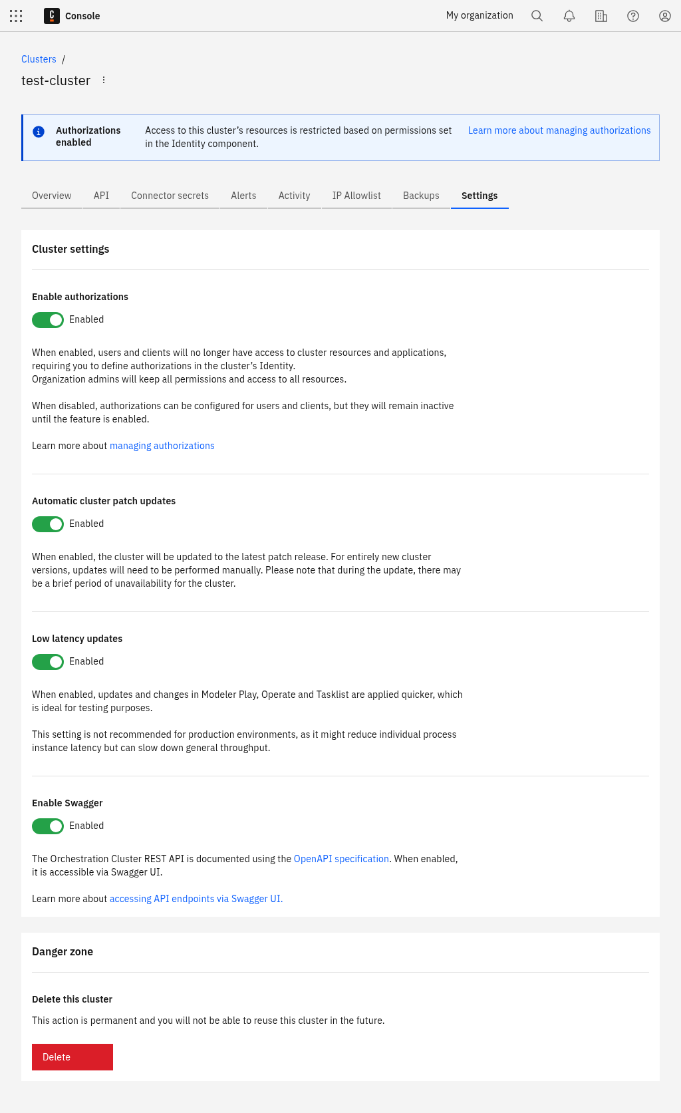Screen dimensions: 681x1113
Task: Switch to the Overview tab
Action: point(51,196)
